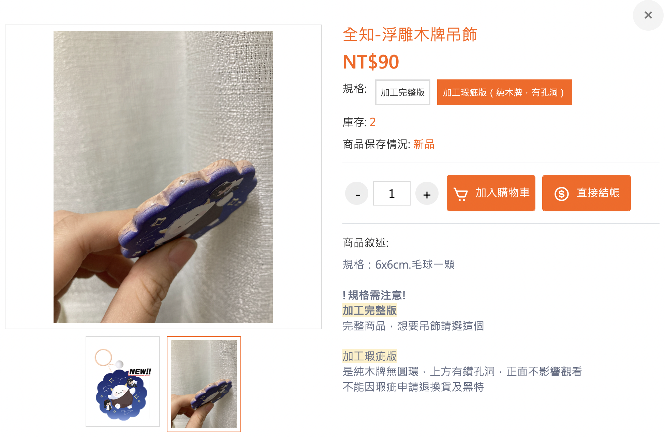665x437 pixels.
Task: Click the product title 全知-浮雕木牌吊飾
Action: point(410,35)
